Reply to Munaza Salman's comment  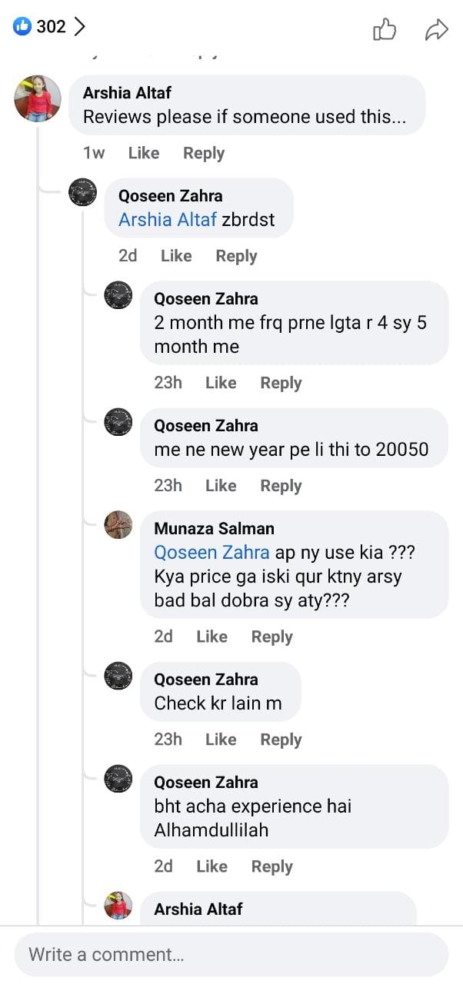pos(271,637)
